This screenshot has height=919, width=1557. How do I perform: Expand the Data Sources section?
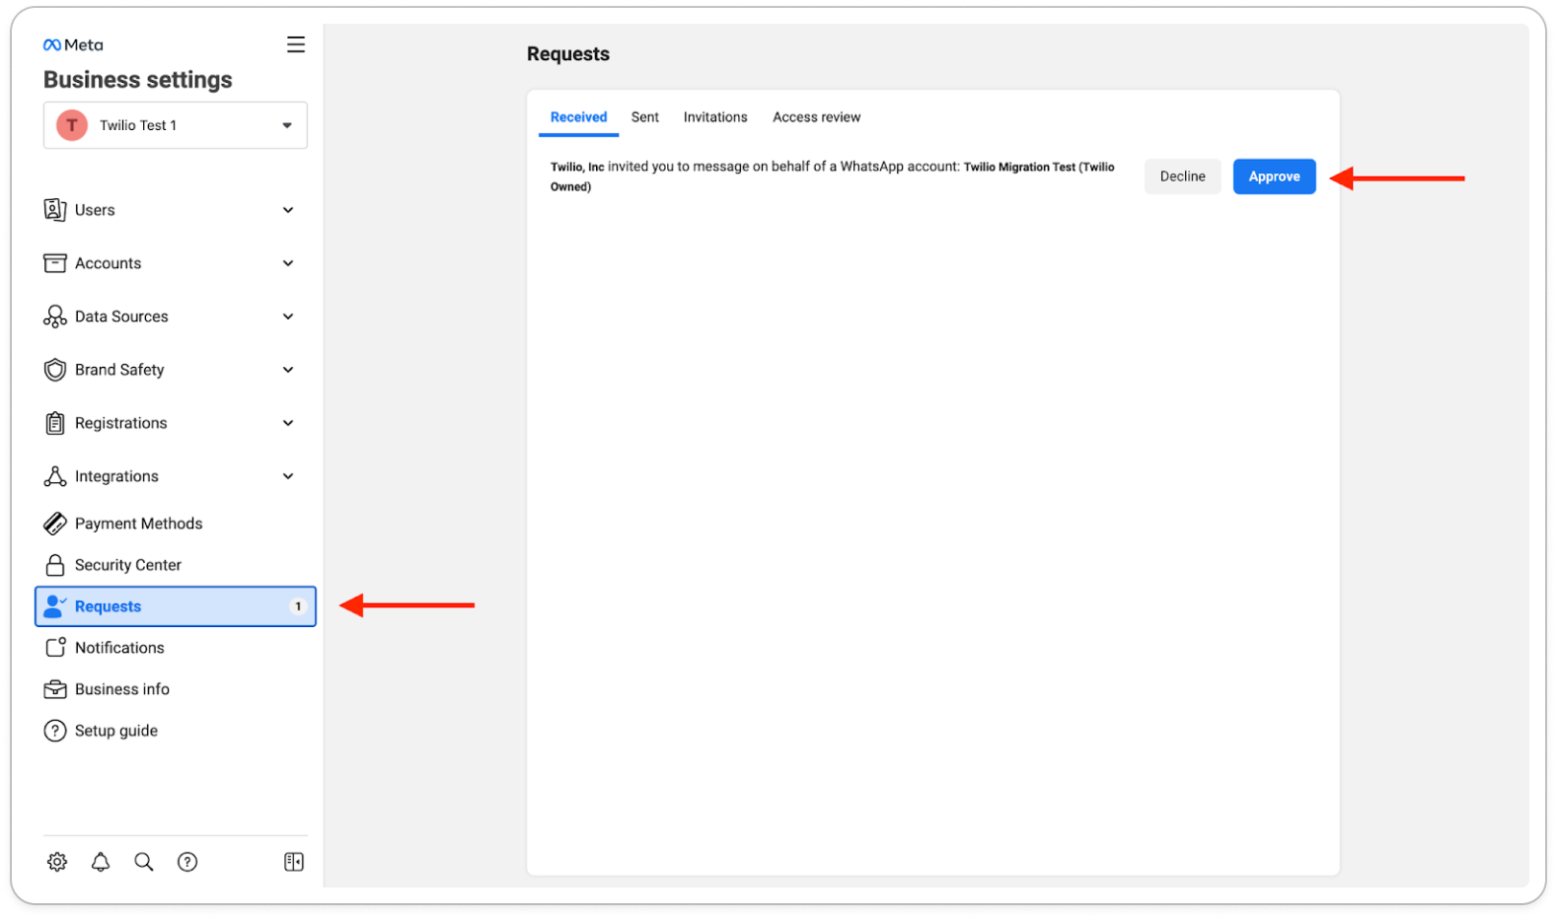pyautogui.click(x=170, y=317)
